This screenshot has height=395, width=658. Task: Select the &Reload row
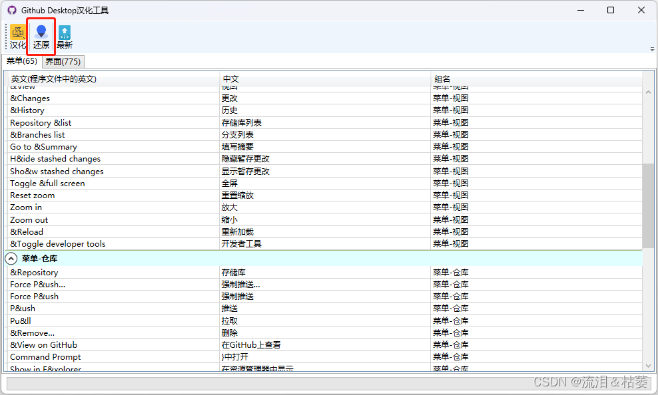(325, 231)
